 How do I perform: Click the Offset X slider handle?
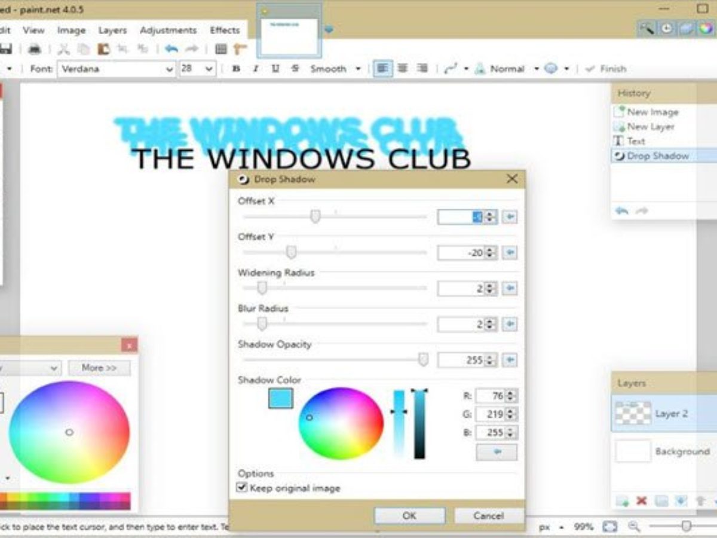[315, 217]
